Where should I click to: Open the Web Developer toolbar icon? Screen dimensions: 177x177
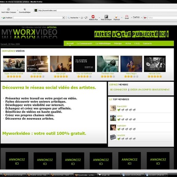click(x=106, y=16)
